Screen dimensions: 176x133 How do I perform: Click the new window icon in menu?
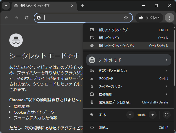pyautogui.click(x=92, y=38)
